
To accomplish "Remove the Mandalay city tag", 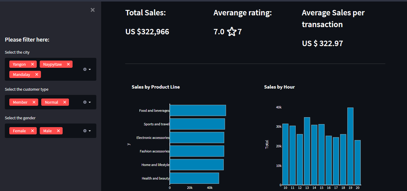I will click(37, 74).
